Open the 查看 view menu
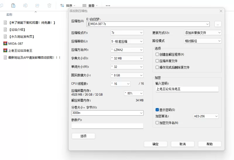 tap(90, 6)
